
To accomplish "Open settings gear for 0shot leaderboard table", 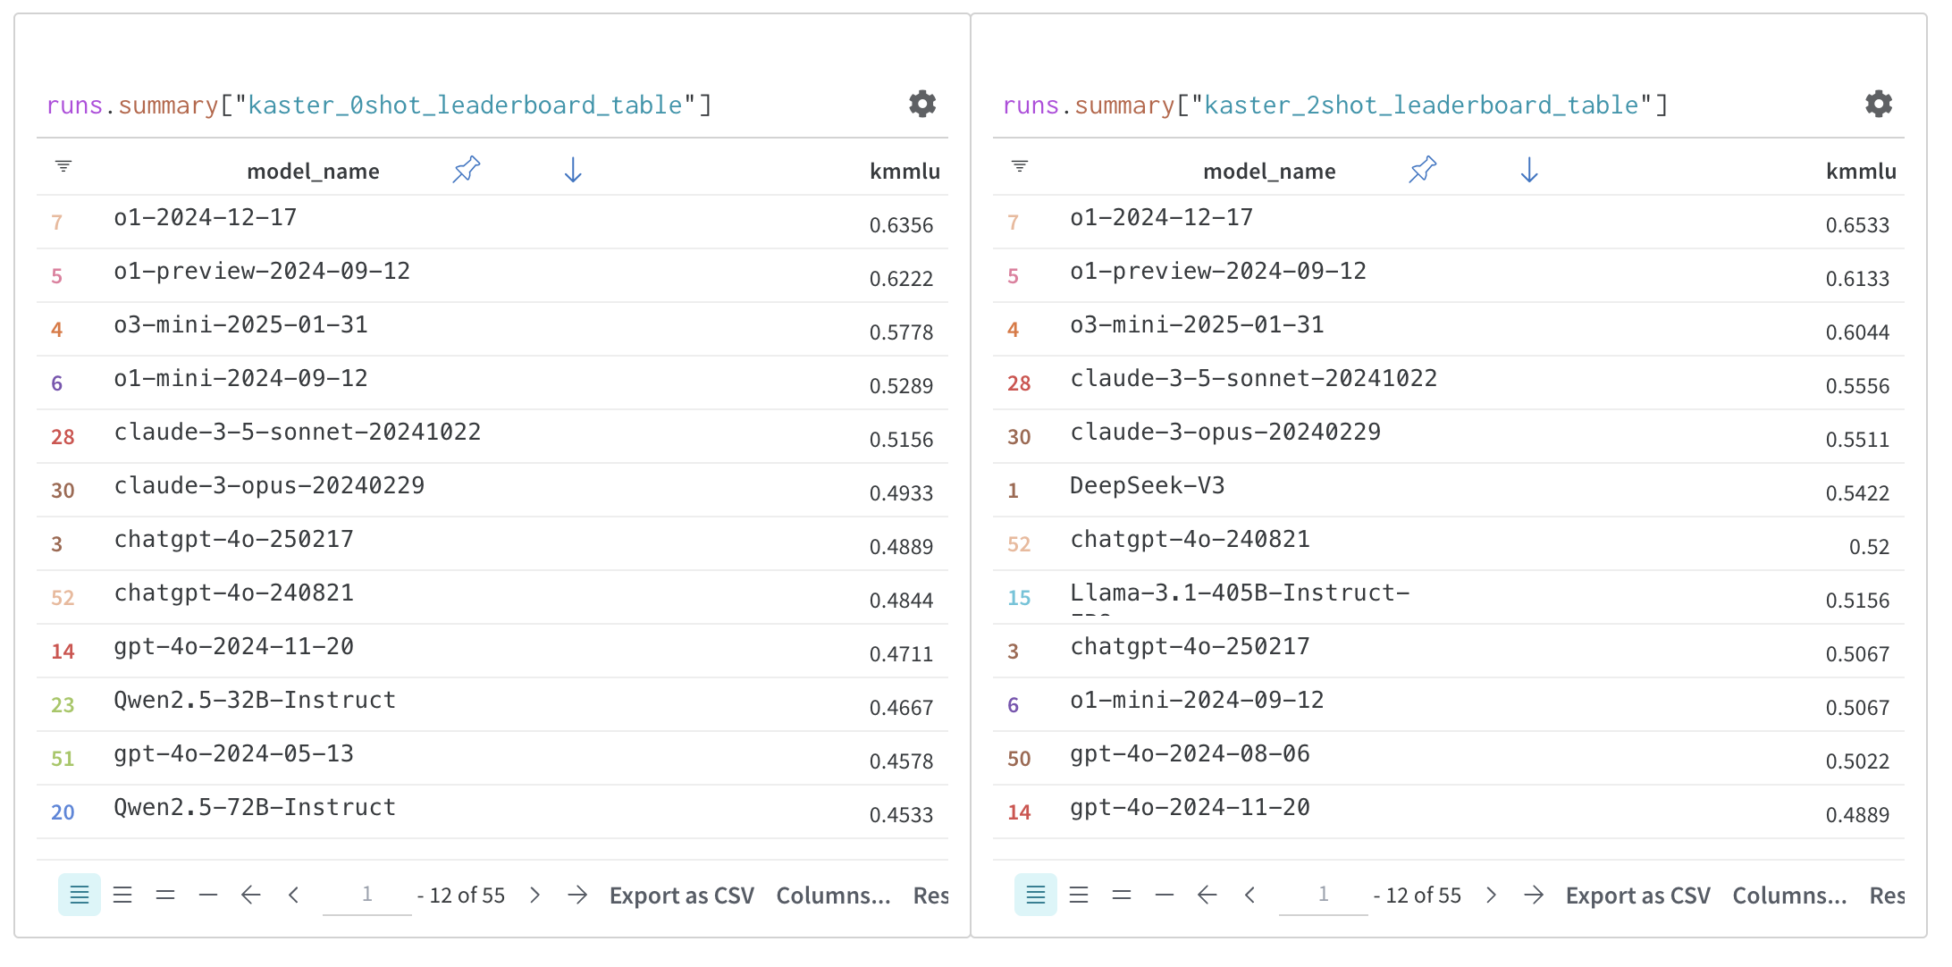I will click(x=922, y=104).
